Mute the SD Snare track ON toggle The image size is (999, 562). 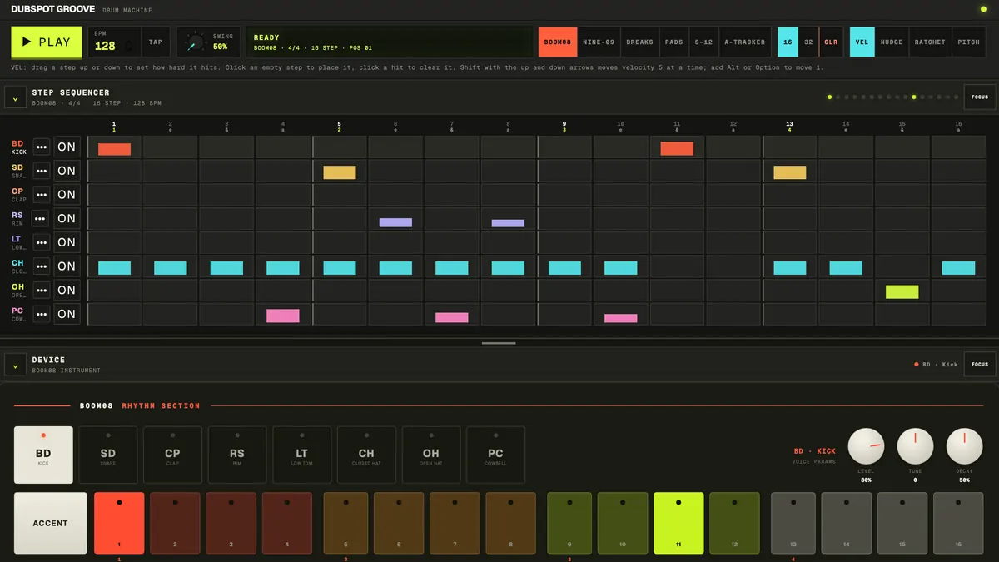pos(67,171)
